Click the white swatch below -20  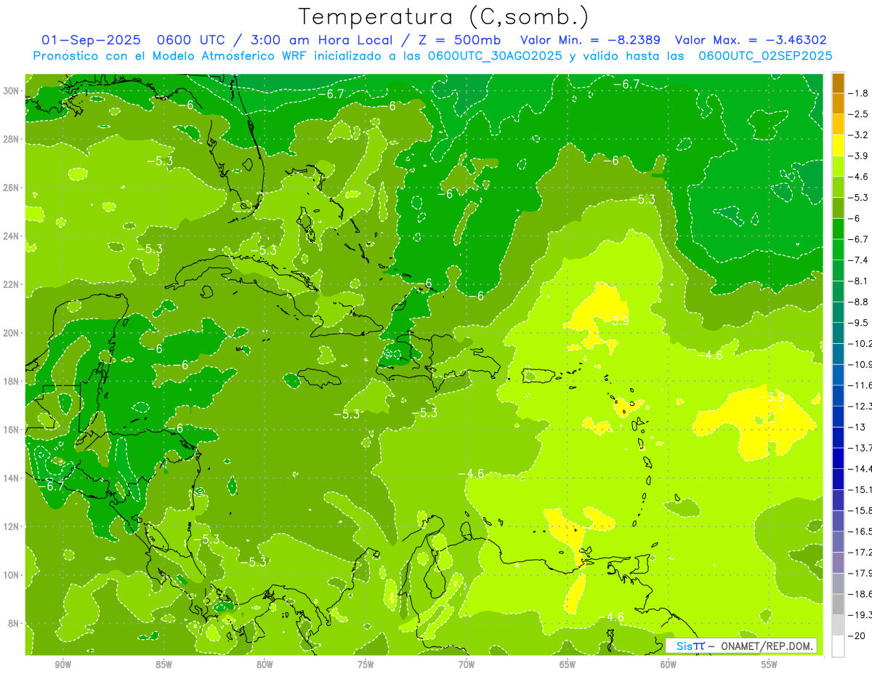pyautogui.click(x=838, y=646)
